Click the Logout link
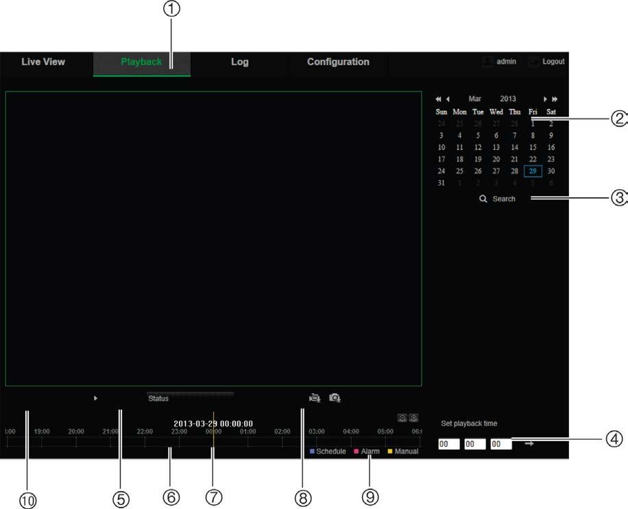Image resolution: width=628 pixels, height=509 pixels. click(x=553, y=62)
